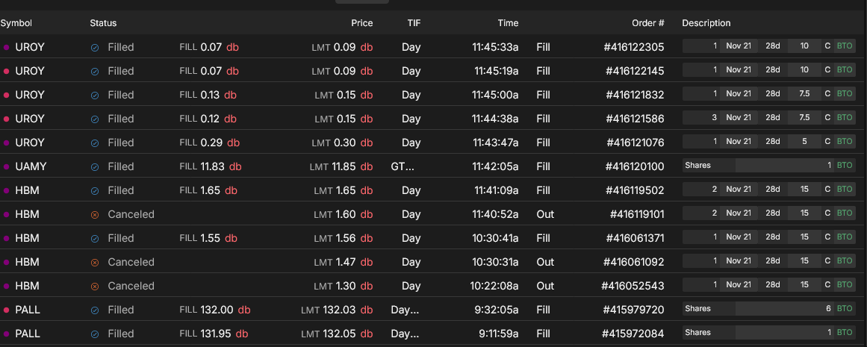Sort by the Symbol column header

(x=16, y=23)
